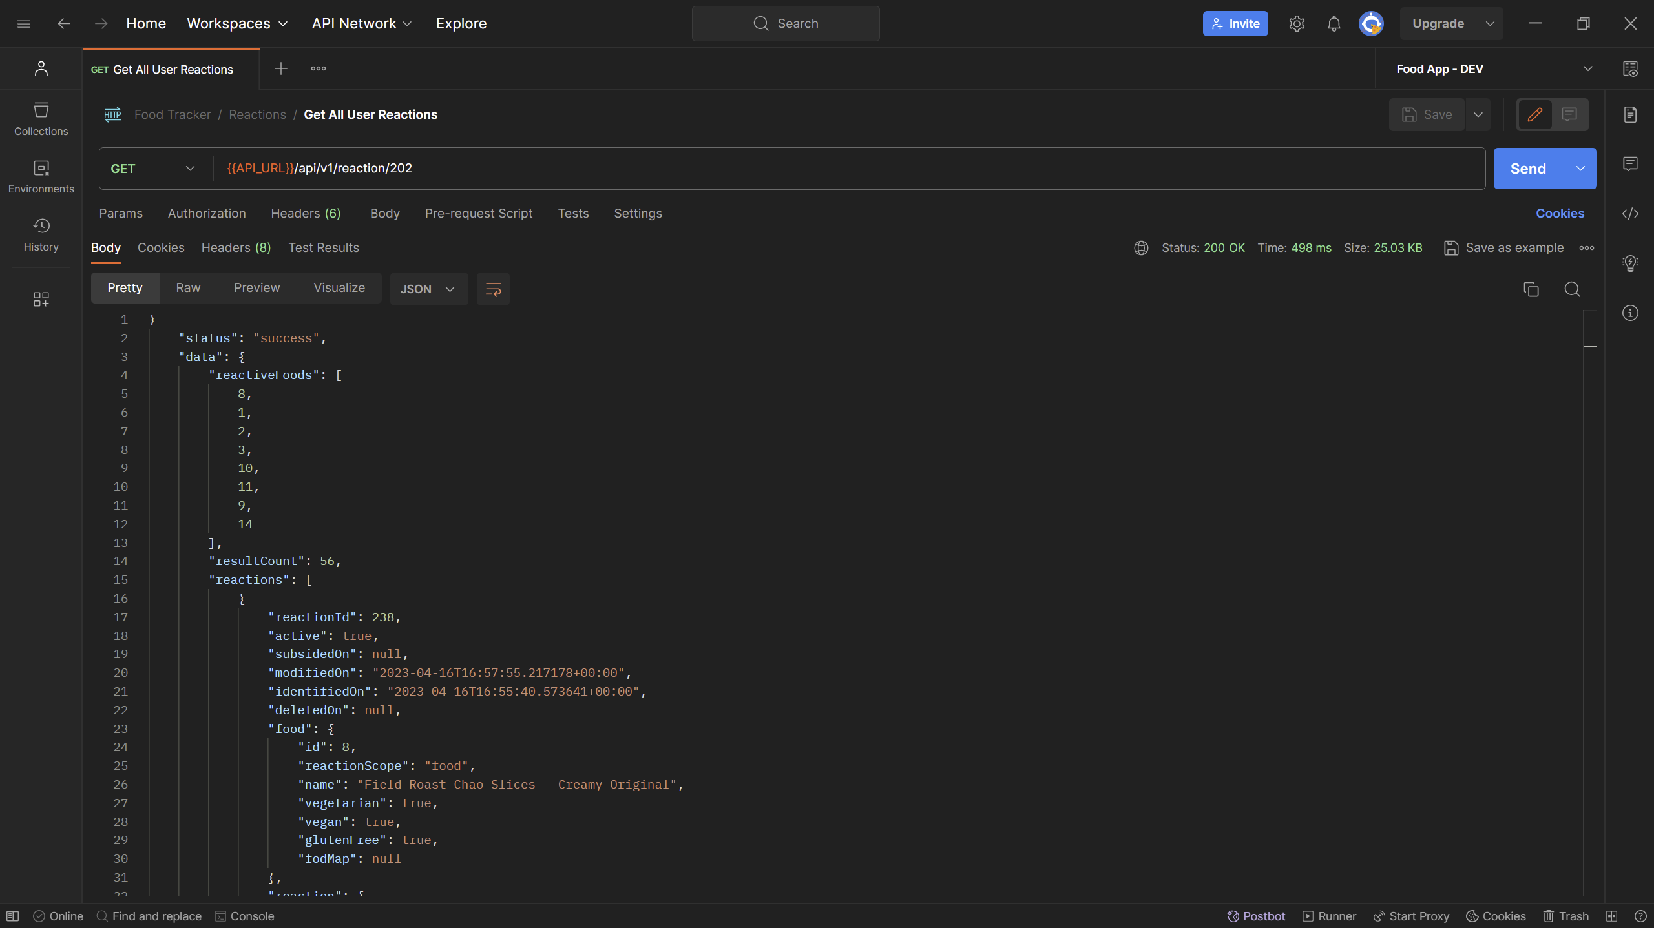Open the Test Results tab
Viewport: 1654px width, 930px height.
click(x=324, y=248)
